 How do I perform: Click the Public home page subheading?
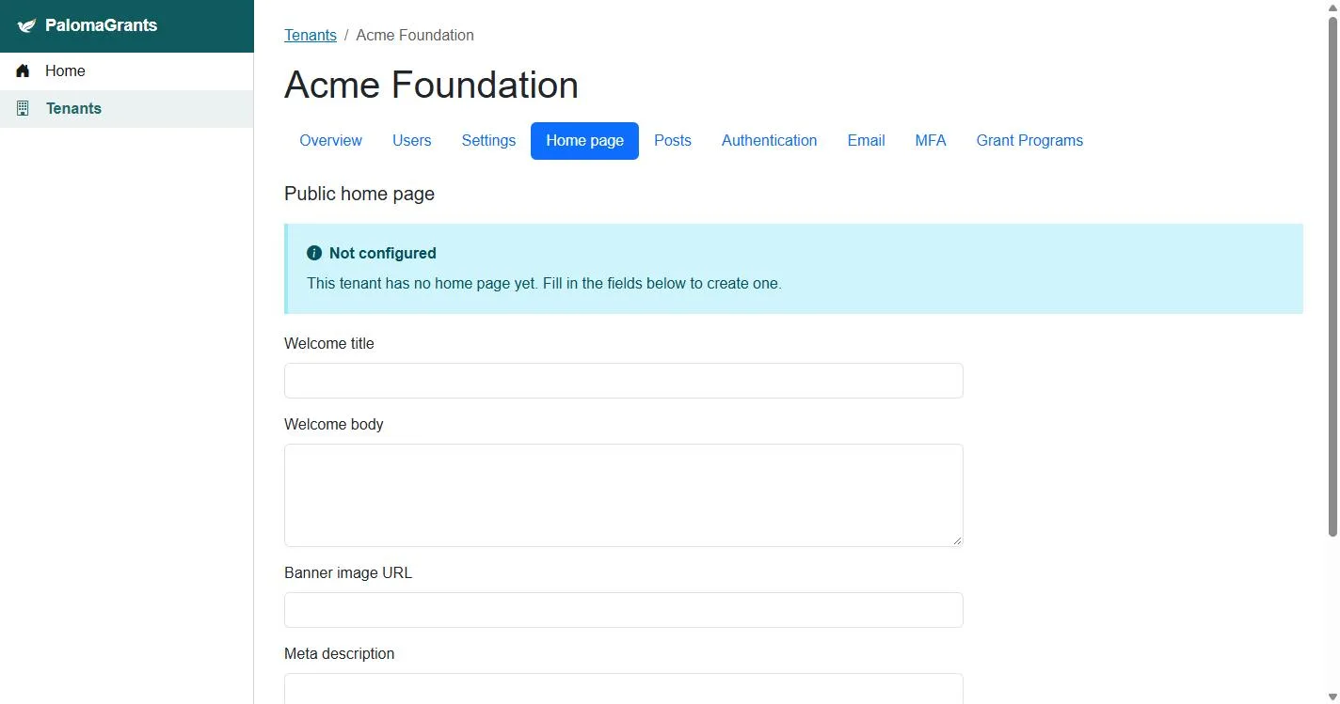coord(359,194)
